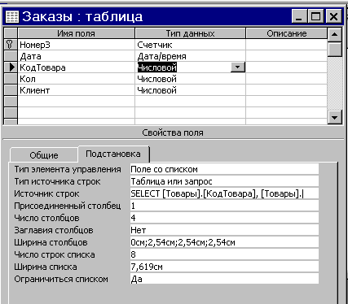Click the Ограничиться списком value Да
This screenshot has width=348, height=304.
point(224,279)
